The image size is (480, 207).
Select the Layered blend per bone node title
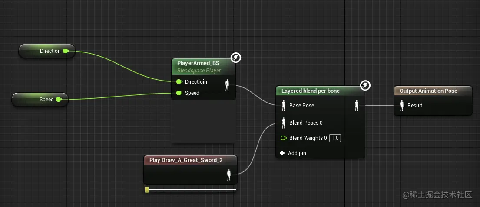click(x=311, y=91)
